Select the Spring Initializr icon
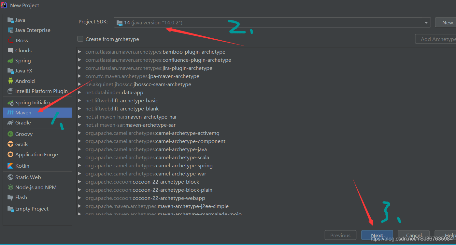The width and height of the screenshot is (456, 245). pos(10,102)
